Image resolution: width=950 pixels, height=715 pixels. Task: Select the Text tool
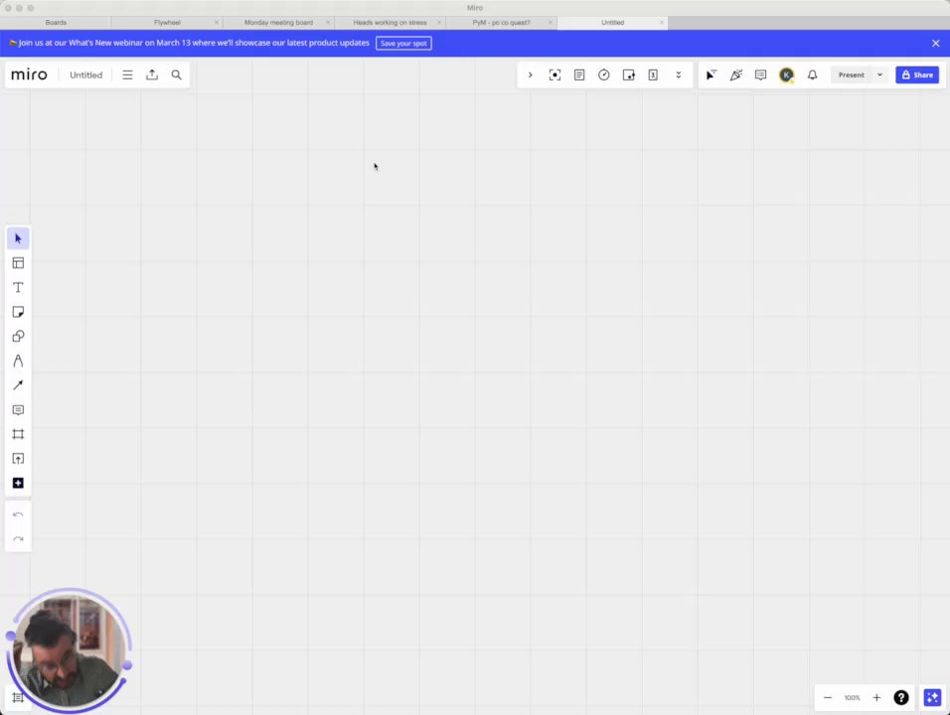coord(18,288)
